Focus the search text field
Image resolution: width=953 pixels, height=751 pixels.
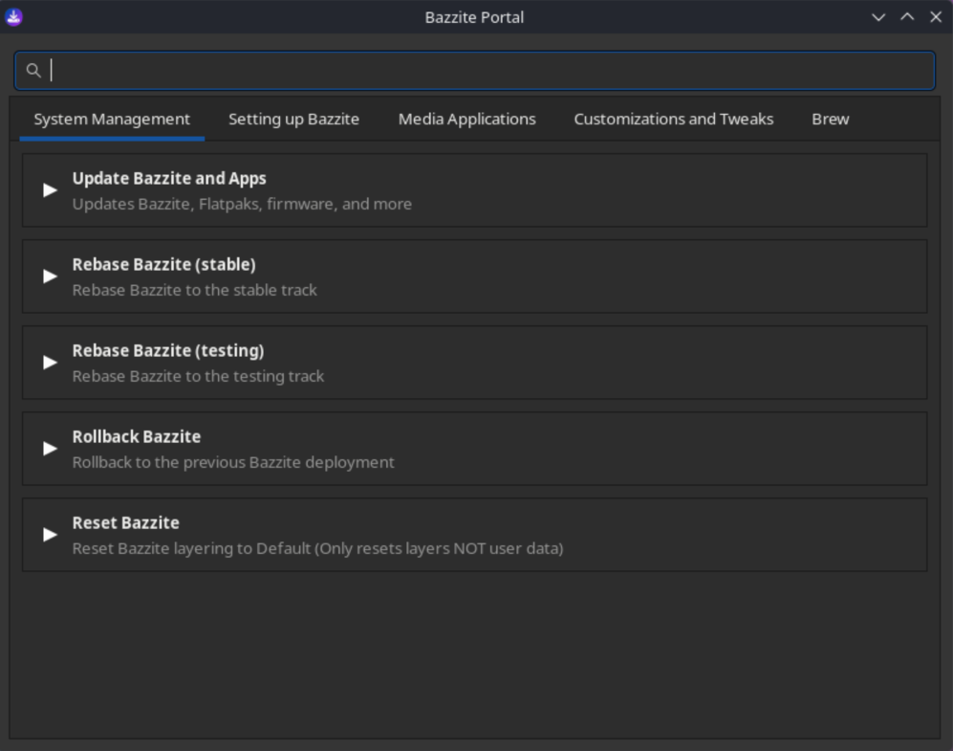[x=487, y=71]
